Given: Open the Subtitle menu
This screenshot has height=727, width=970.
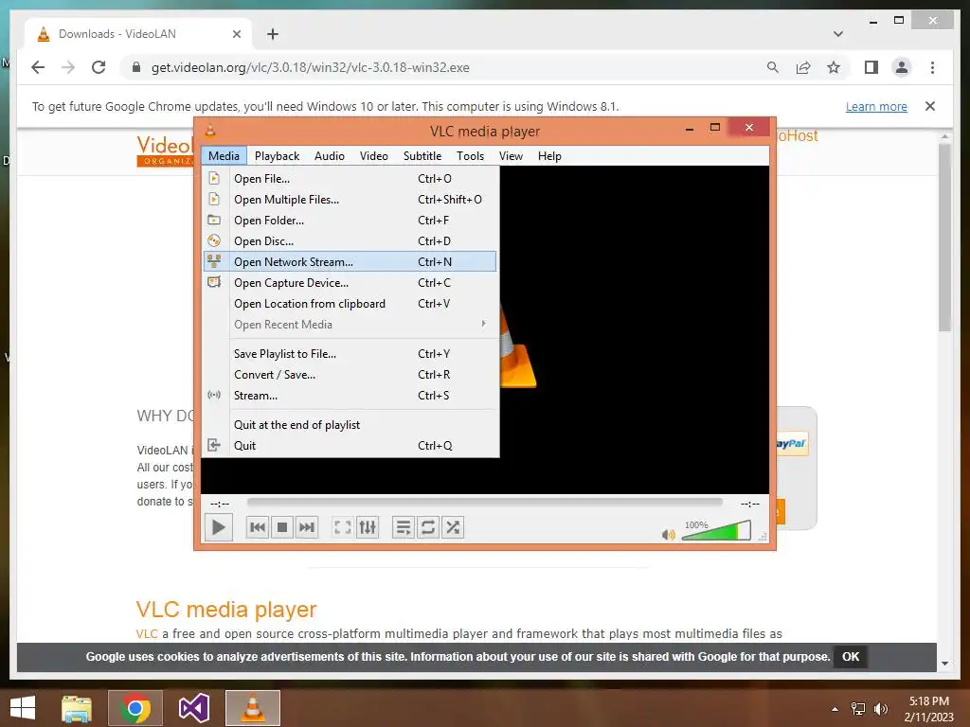Looking at the screenshot, I should pyautogui.click(x=422, y=156).
